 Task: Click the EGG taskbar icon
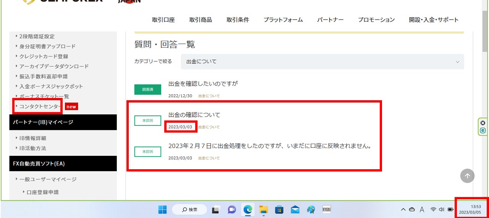pos(326,209)
